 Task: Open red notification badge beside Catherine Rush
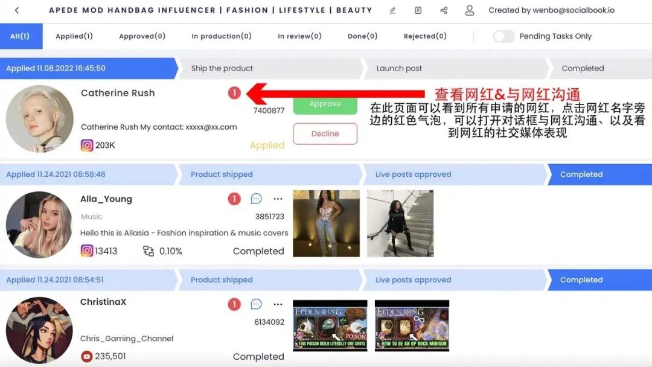tap(234, 93)
